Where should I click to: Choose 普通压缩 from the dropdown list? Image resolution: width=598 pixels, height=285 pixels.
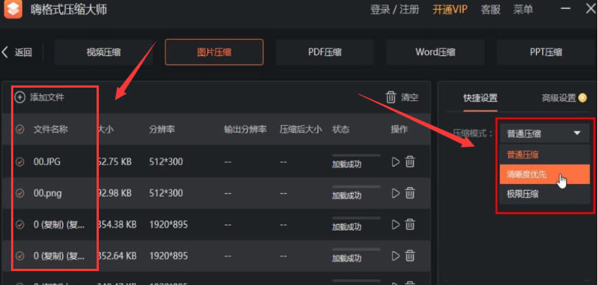[x=544, y=155]
